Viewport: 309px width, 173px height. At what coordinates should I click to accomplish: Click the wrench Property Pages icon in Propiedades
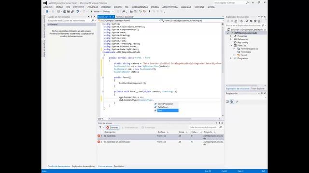[x=237, y=101]
